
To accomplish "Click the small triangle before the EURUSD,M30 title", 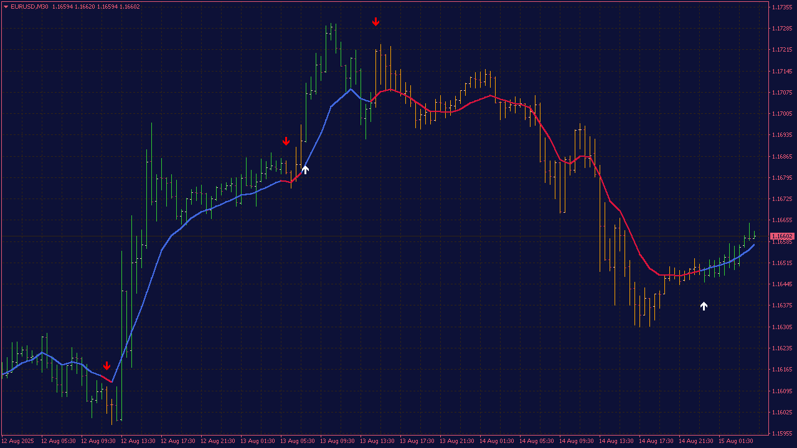I will tap(6, 7).
